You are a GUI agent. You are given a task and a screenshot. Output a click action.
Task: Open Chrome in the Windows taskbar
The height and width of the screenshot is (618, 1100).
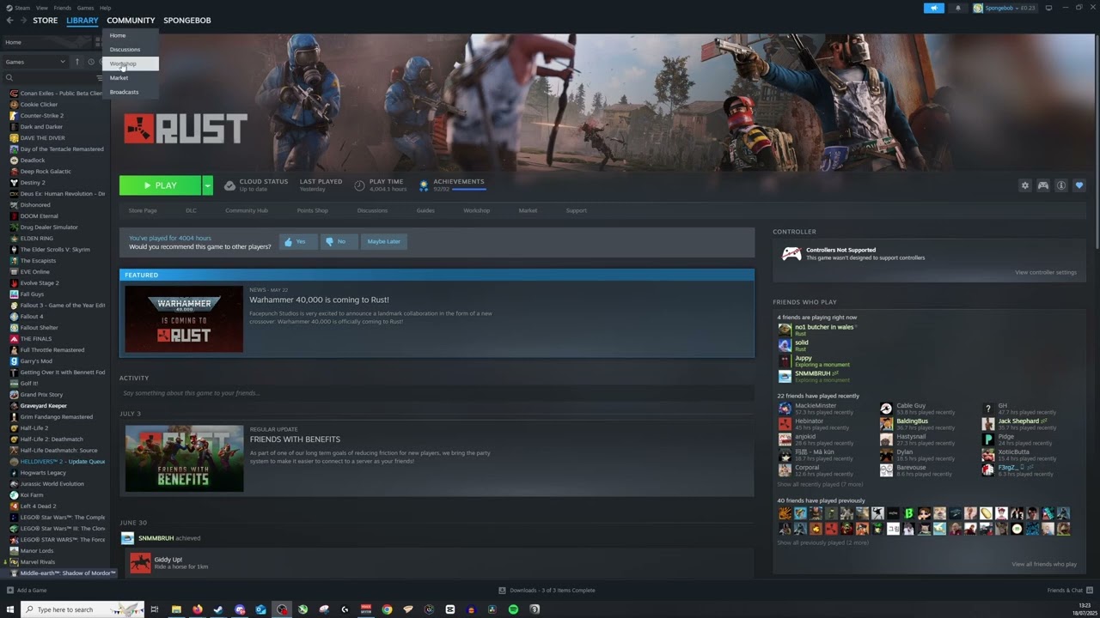point(387,609)
